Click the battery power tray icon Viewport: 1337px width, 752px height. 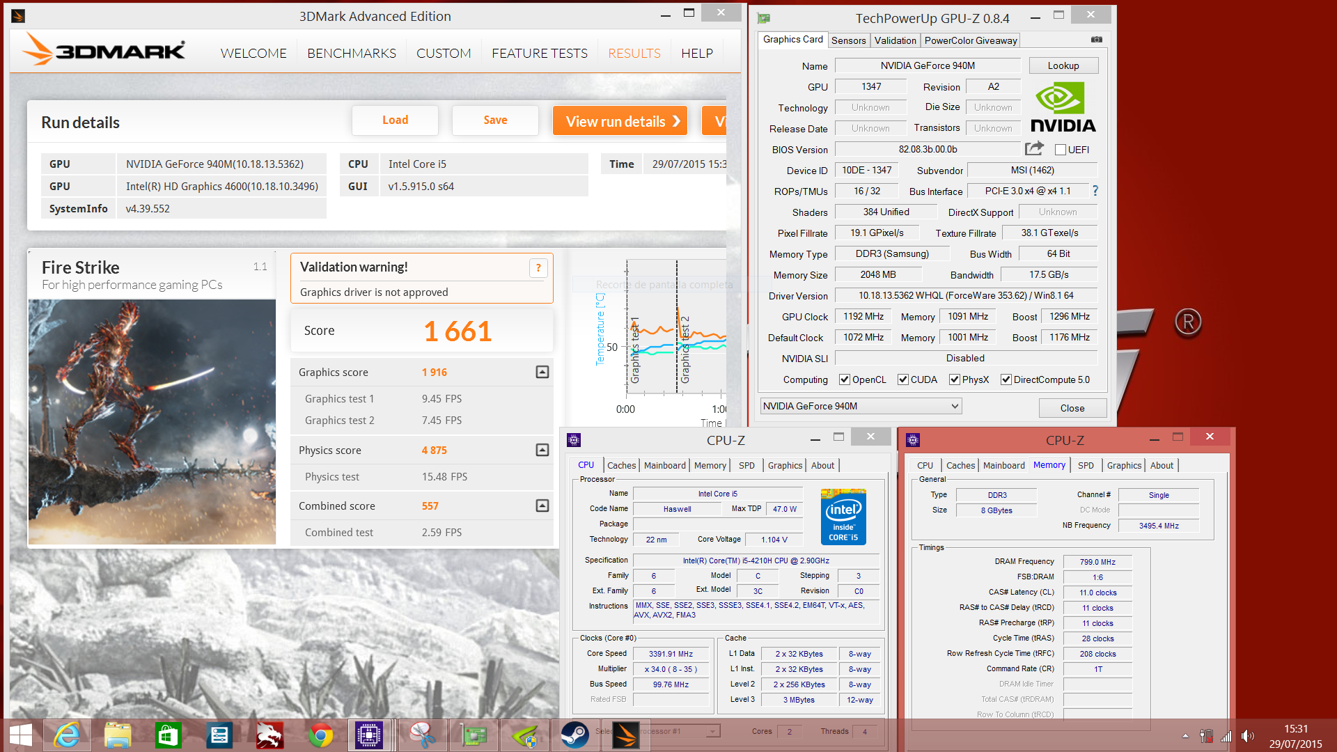(x=1206, y=736)
